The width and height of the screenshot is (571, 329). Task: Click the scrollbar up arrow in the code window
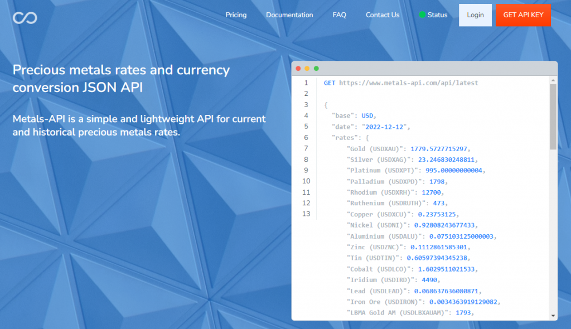(553, 80)
